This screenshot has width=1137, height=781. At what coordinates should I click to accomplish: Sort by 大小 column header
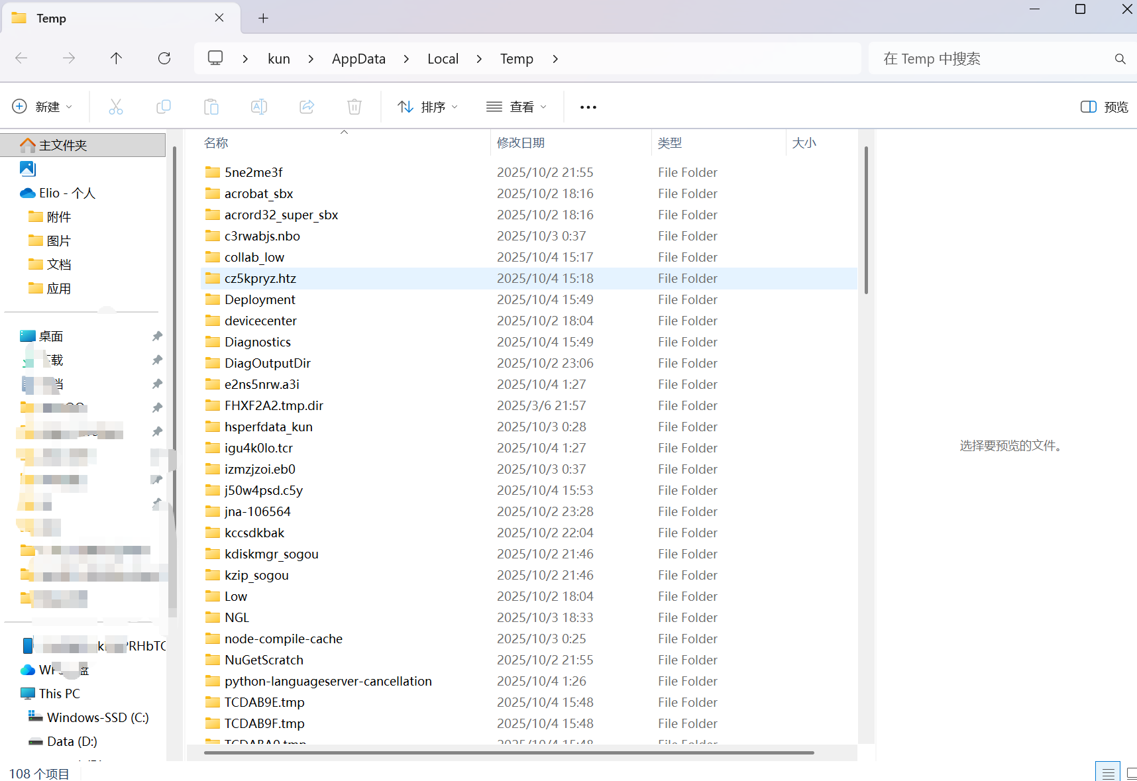(x=804, y=143)
